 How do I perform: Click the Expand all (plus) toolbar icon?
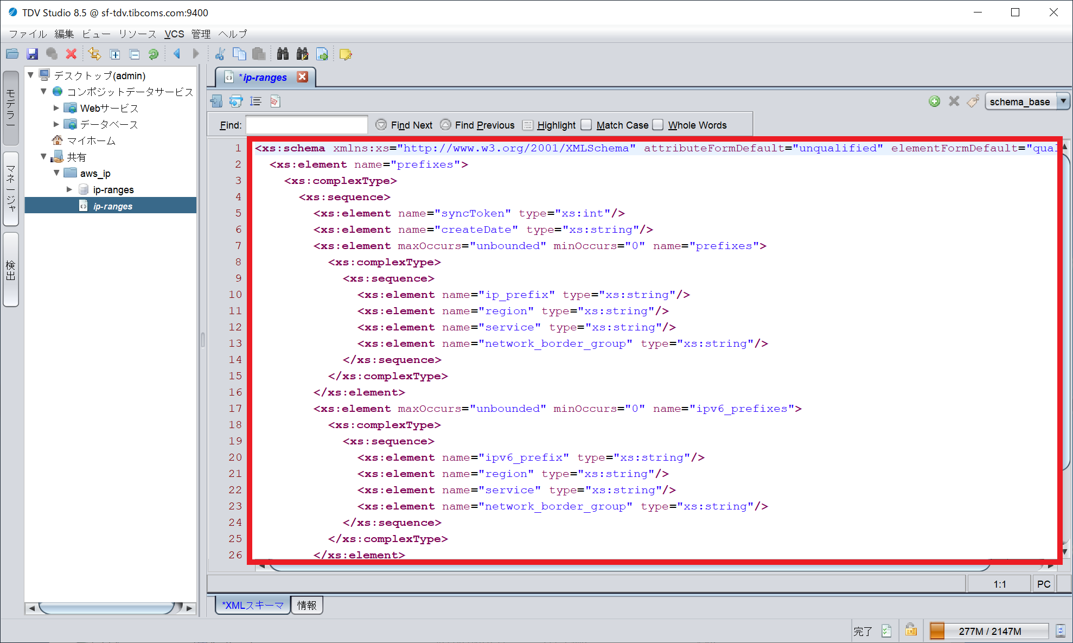click(115, 54)
